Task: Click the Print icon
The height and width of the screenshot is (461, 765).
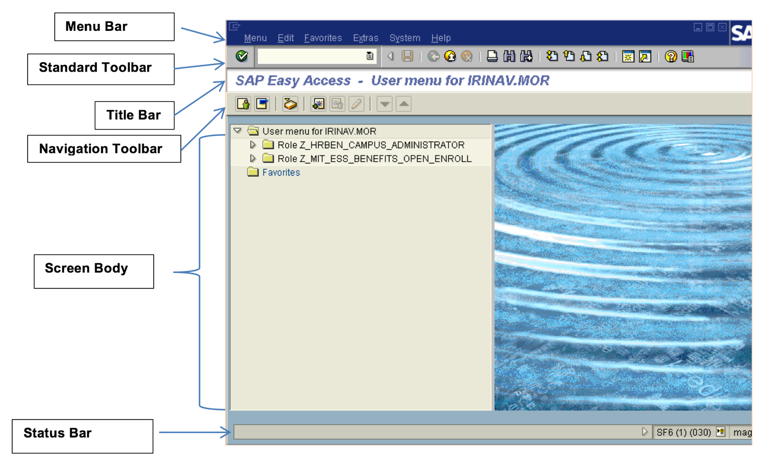Action: pos(492,56)
